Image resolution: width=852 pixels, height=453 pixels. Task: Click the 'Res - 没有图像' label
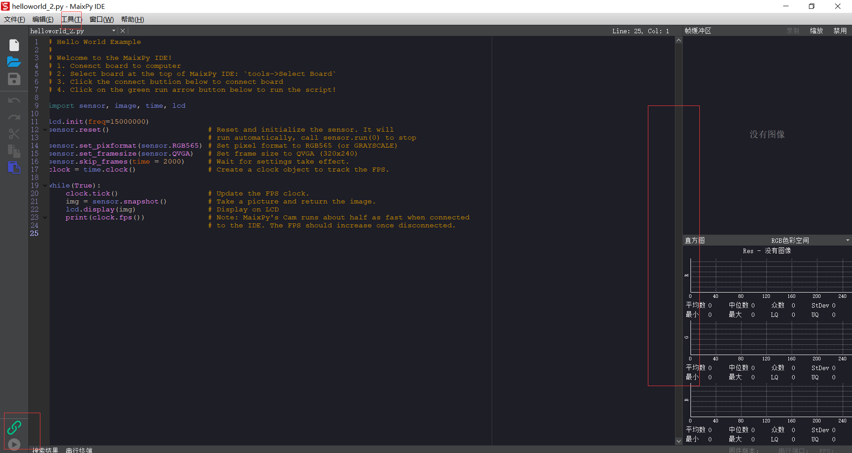tap(767, 251)
